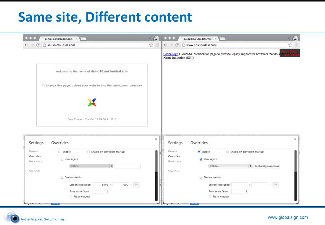Close the GlobalSign CloudSSL Verification tab
Image resolution: width=325 pixels, height=225 pixels.
coord(216,39)
